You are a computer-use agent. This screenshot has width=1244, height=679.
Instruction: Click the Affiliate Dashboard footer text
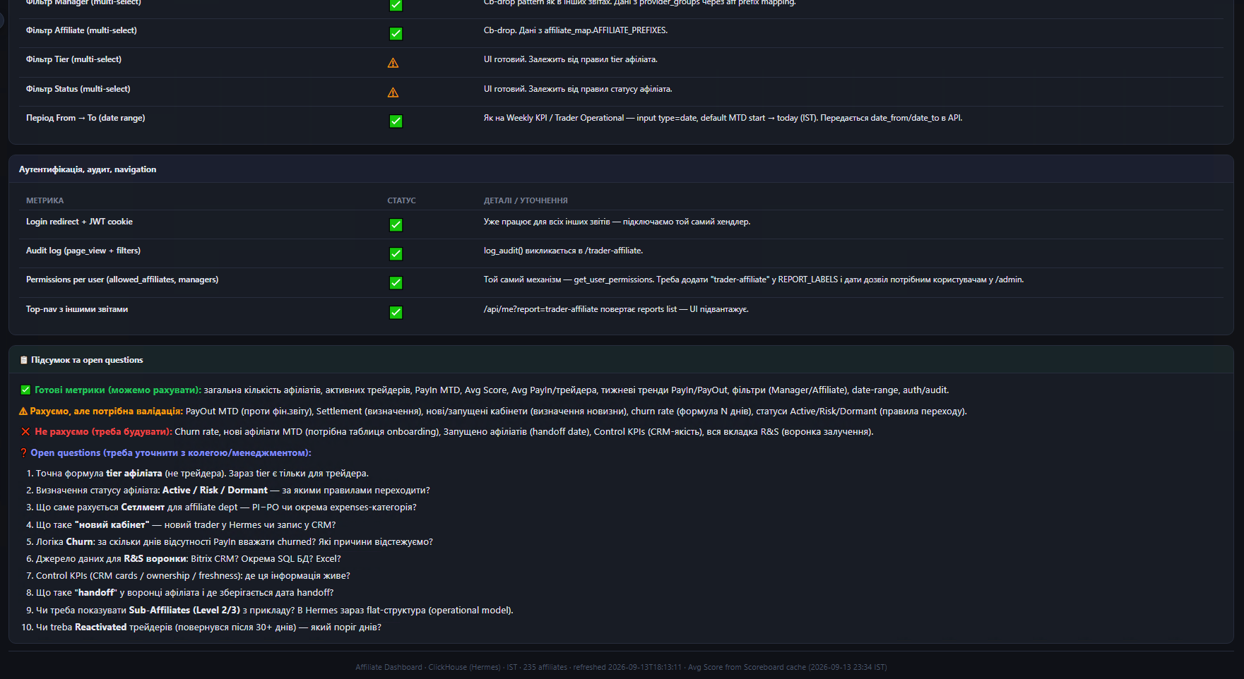pyautogui.click(x=389, y=667)
